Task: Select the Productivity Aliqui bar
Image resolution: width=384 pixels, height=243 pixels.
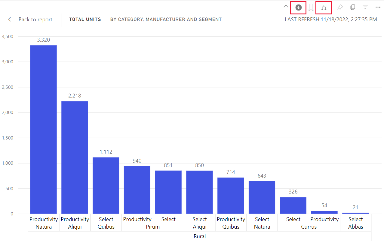Action: point(75,157)
